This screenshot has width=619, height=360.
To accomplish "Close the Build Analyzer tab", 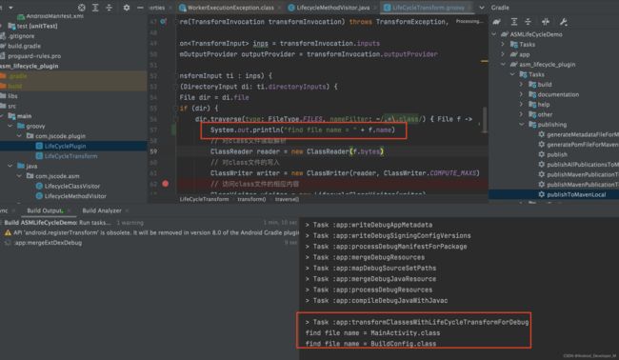I will point(127,210).
